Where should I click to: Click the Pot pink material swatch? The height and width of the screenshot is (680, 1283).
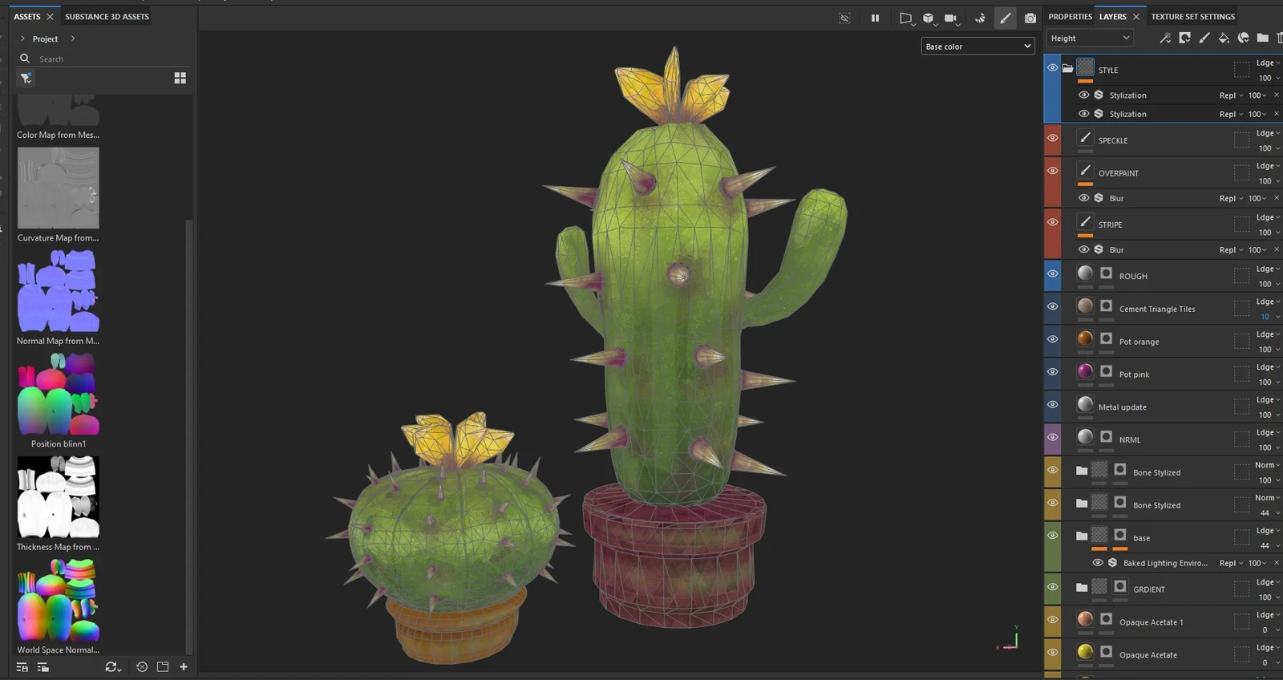(1085, 370)
